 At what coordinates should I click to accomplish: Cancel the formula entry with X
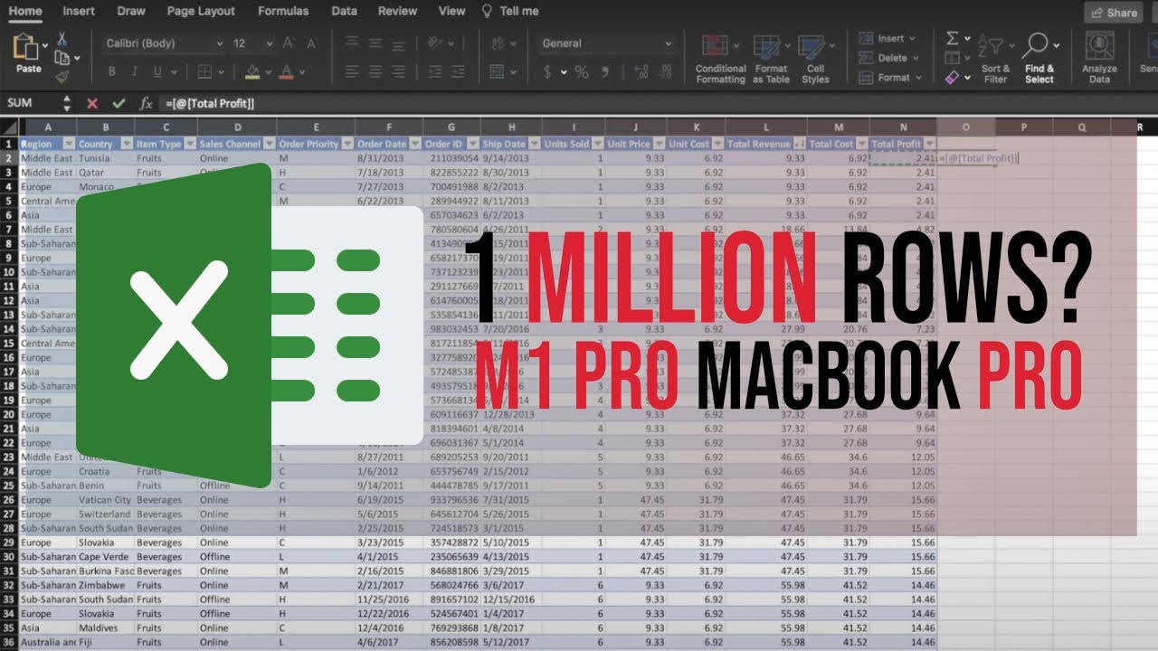tap(91, 103)
